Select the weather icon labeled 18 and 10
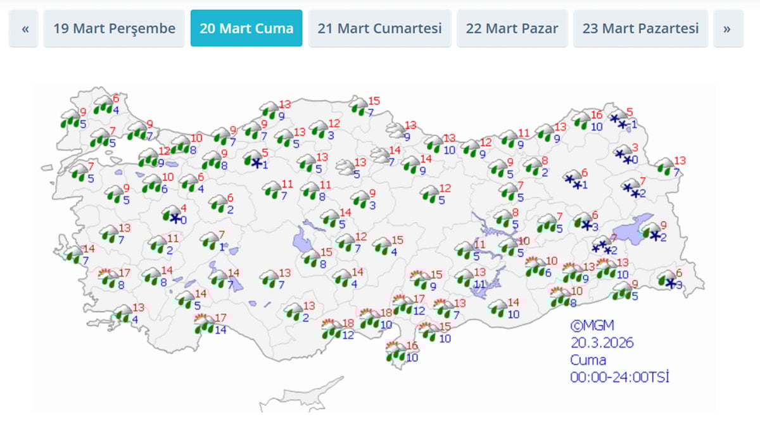Screen dimensions: 760x427 (369, 319)
